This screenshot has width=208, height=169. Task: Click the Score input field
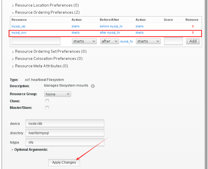coord(173,41)
